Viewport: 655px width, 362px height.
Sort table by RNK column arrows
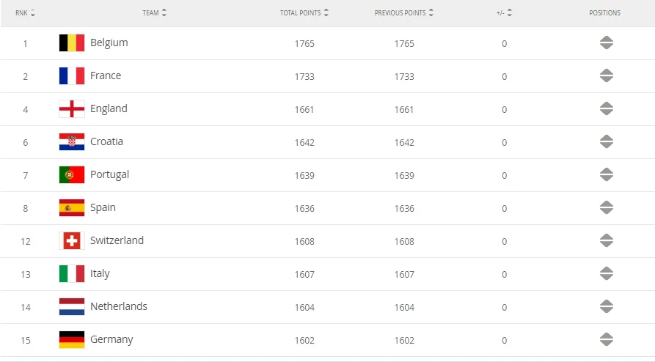pos(33,13)
